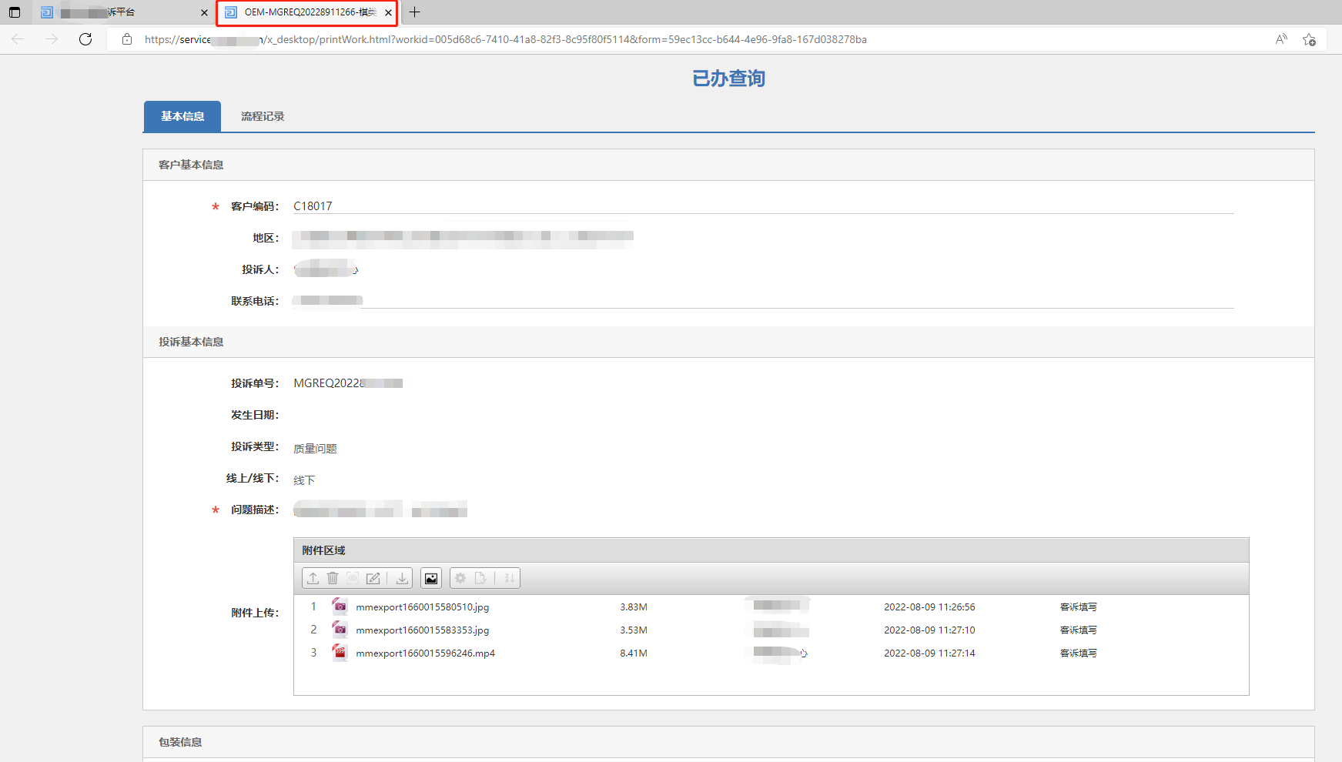Screen dimensions: 1342x762
Task: Click attachment name mmexport1660015583353.jpg
Action: click(x=422, y=630)
